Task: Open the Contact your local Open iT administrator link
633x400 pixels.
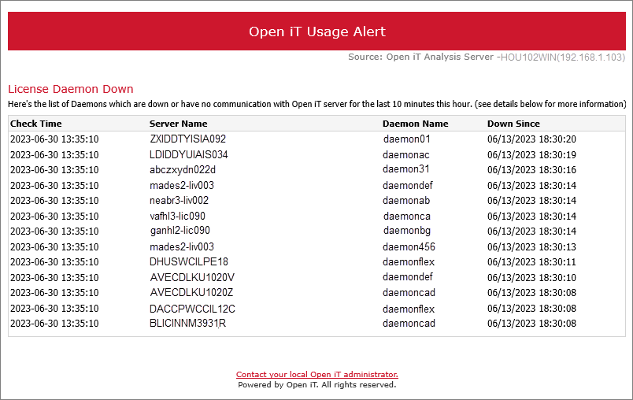Action: 317,374
